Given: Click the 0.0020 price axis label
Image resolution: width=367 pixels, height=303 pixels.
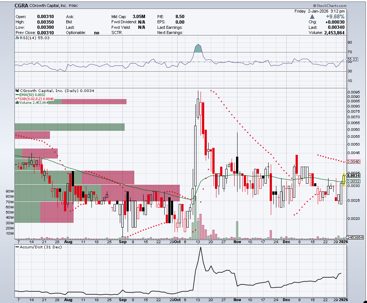Looking at the screenshot, I should pos(354,219).
